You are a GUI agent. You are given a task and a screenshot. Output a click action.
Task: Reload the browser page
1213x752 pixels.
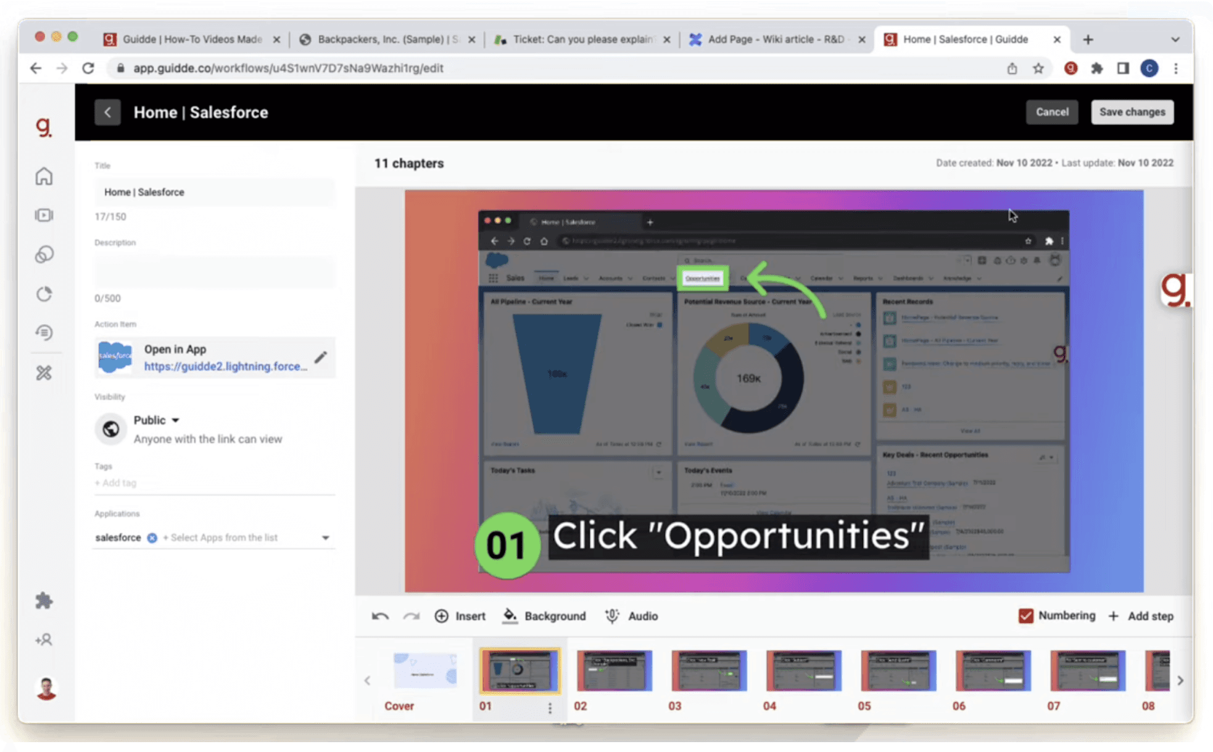(88, 68)
